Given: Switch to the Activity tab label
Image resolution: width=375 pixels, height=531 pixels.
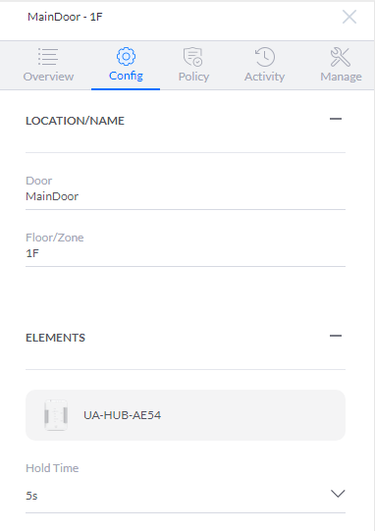Looking at the screenshot, I should 265,77.
